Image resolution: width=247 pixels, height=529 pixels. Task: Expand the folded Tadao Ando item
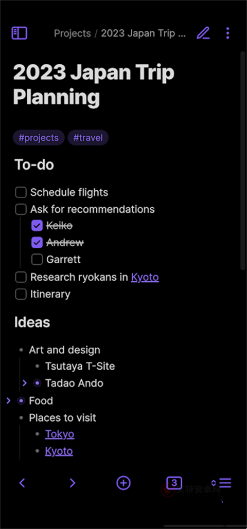24,383
